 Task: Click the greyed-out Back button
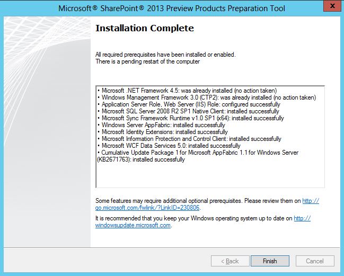pos(230,261)
